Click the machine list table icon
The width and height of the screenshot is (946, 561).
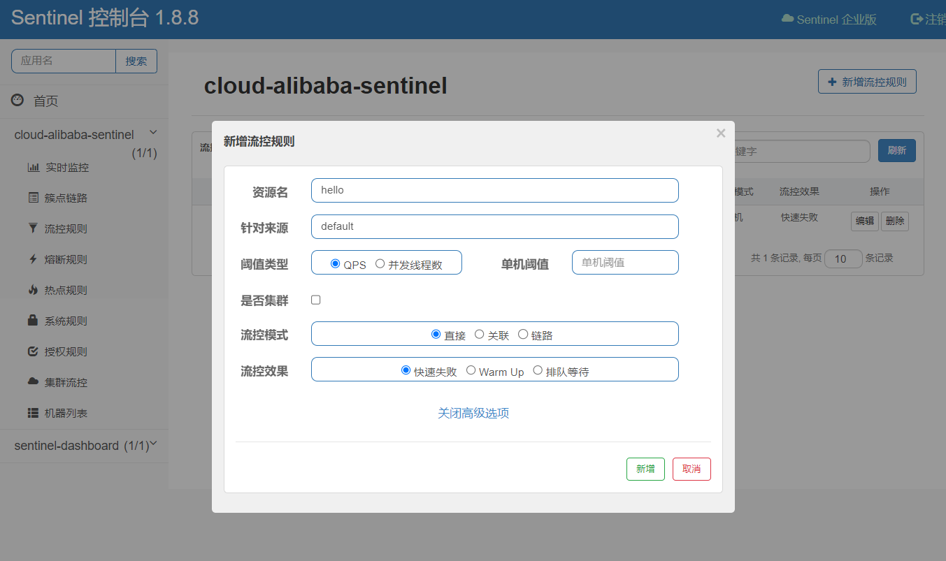click(33, 414)
